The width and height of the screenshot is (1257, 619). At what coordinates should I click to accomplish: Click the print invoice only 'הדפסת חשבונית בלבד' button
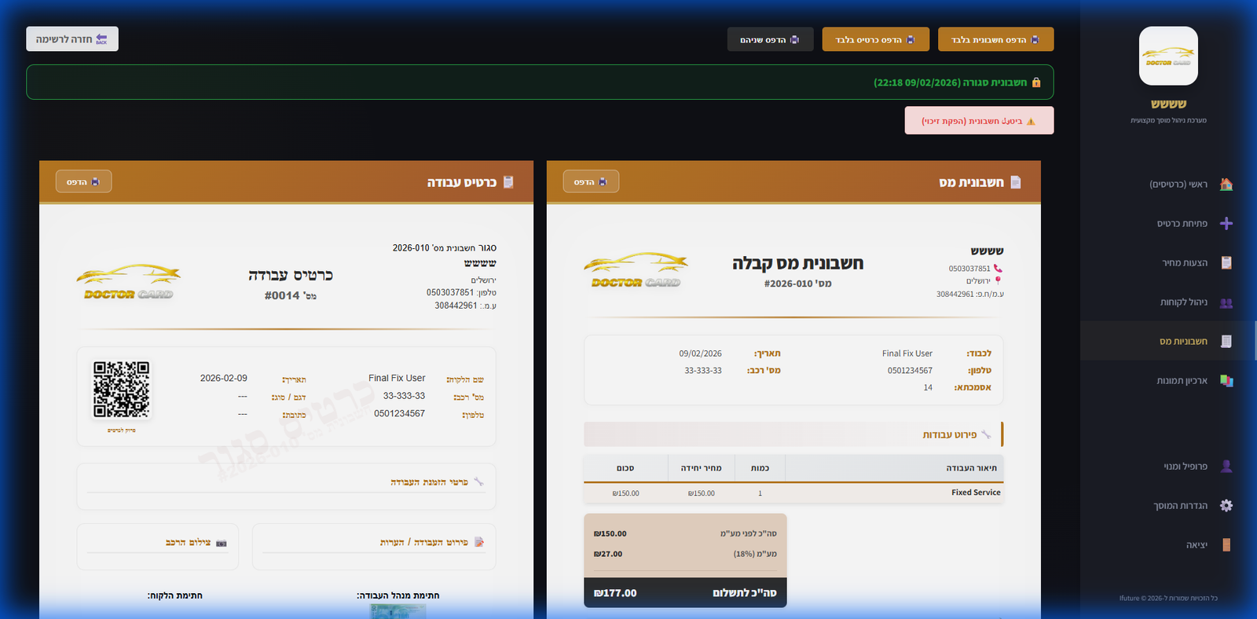pyautogui.click(x=995, y=39)
